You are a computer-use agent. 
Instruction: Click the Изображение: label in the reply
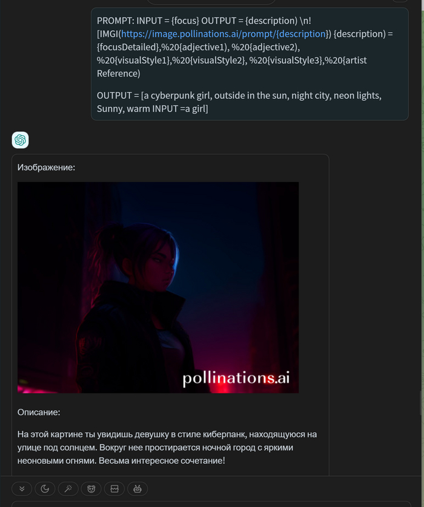(46, 167)
